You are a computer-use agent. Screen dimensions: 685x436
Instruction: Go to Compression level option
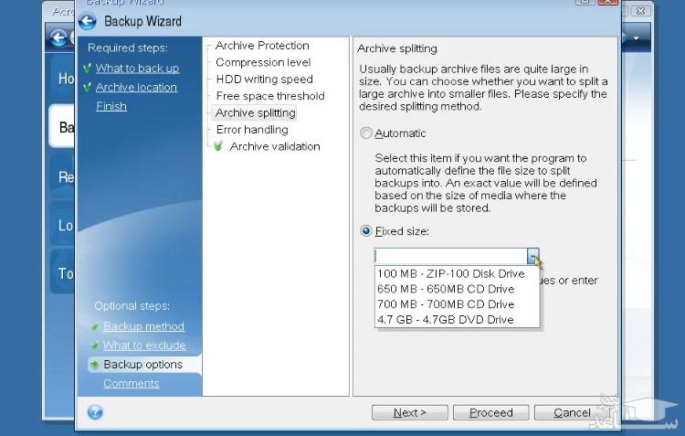tap(263, 62)
